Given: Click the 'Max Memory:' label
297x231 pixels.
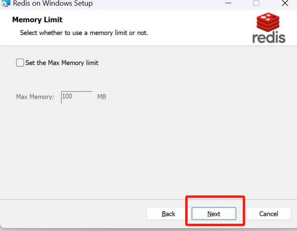Looking at the screenshot, I should (35, 97).
